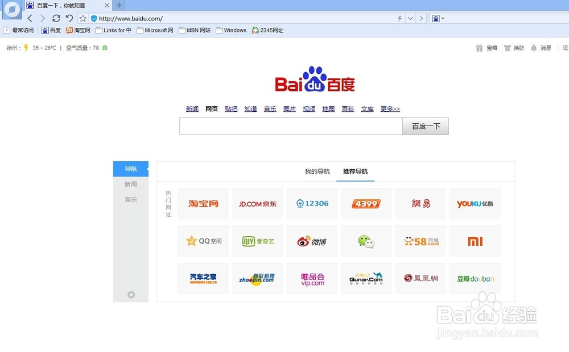Open the 百科 link
Image resolution: width=569 pixels, height=352 pixels.
(348, 108)
